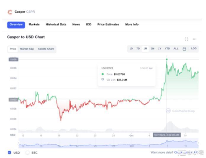Show the Market Cap chart
This screenshot has width=206, height=158.
click(x=27, y=49)
